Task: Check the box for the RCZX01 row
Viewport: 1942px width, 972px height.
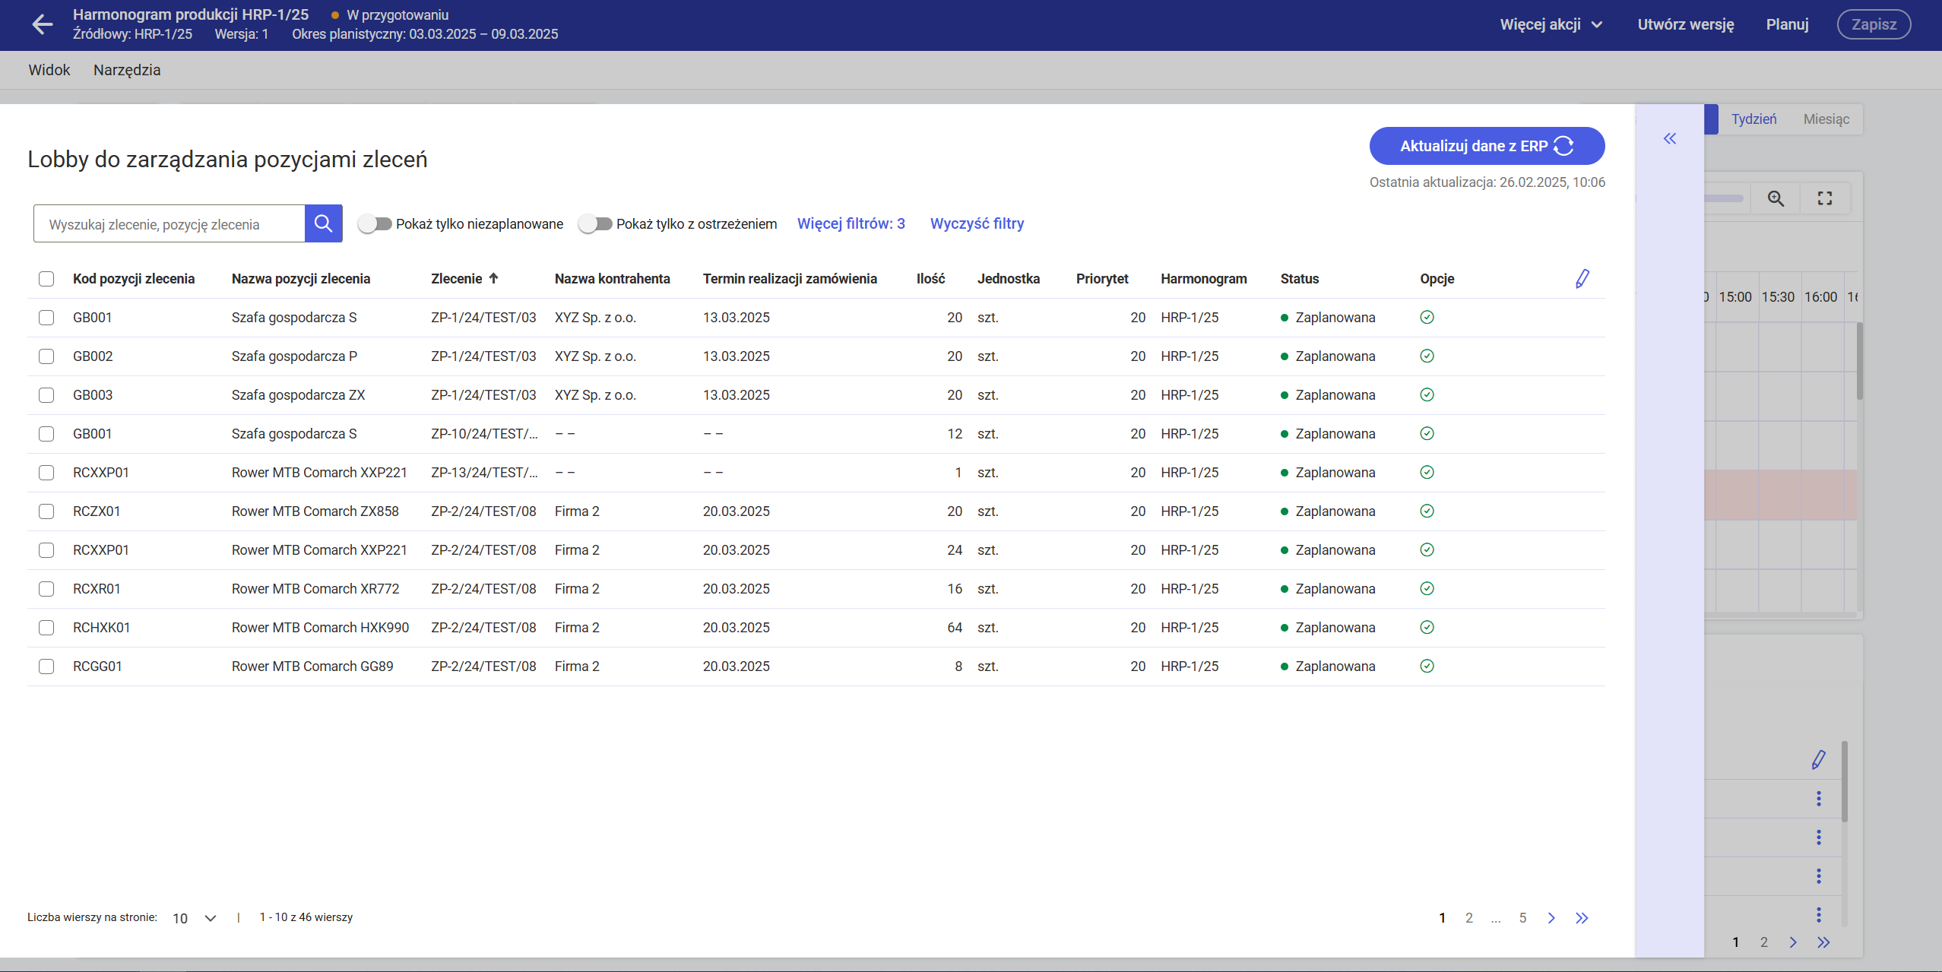Action: point(46,511)
